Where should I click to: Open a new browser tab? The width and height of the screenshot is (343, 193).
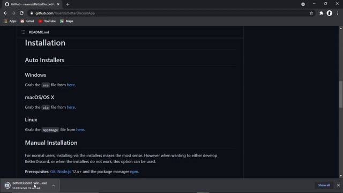click(68, 4)
